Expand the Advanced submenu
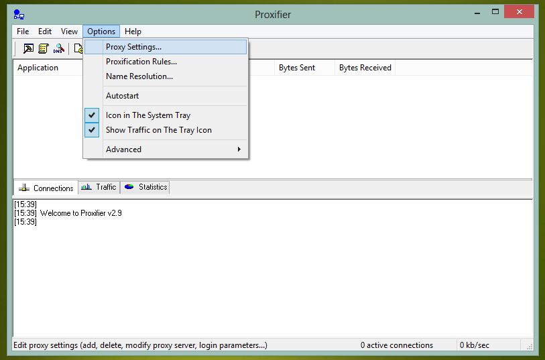The height and width of the screenshot is (360, 545). 166,149
